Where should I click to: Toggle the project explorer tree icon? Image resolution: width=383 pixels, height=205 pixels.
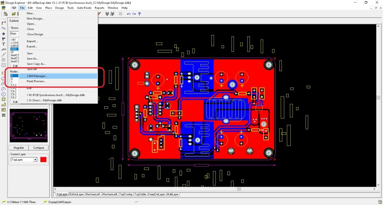(6, 14)
